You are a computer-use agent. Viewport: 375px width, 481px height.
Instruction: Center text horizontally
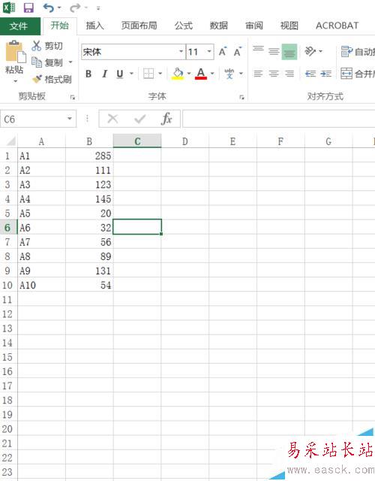274,74
